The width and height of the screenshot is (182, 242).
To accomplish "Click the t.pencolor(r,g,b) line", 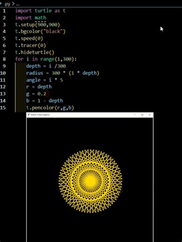I will point(50,108).
